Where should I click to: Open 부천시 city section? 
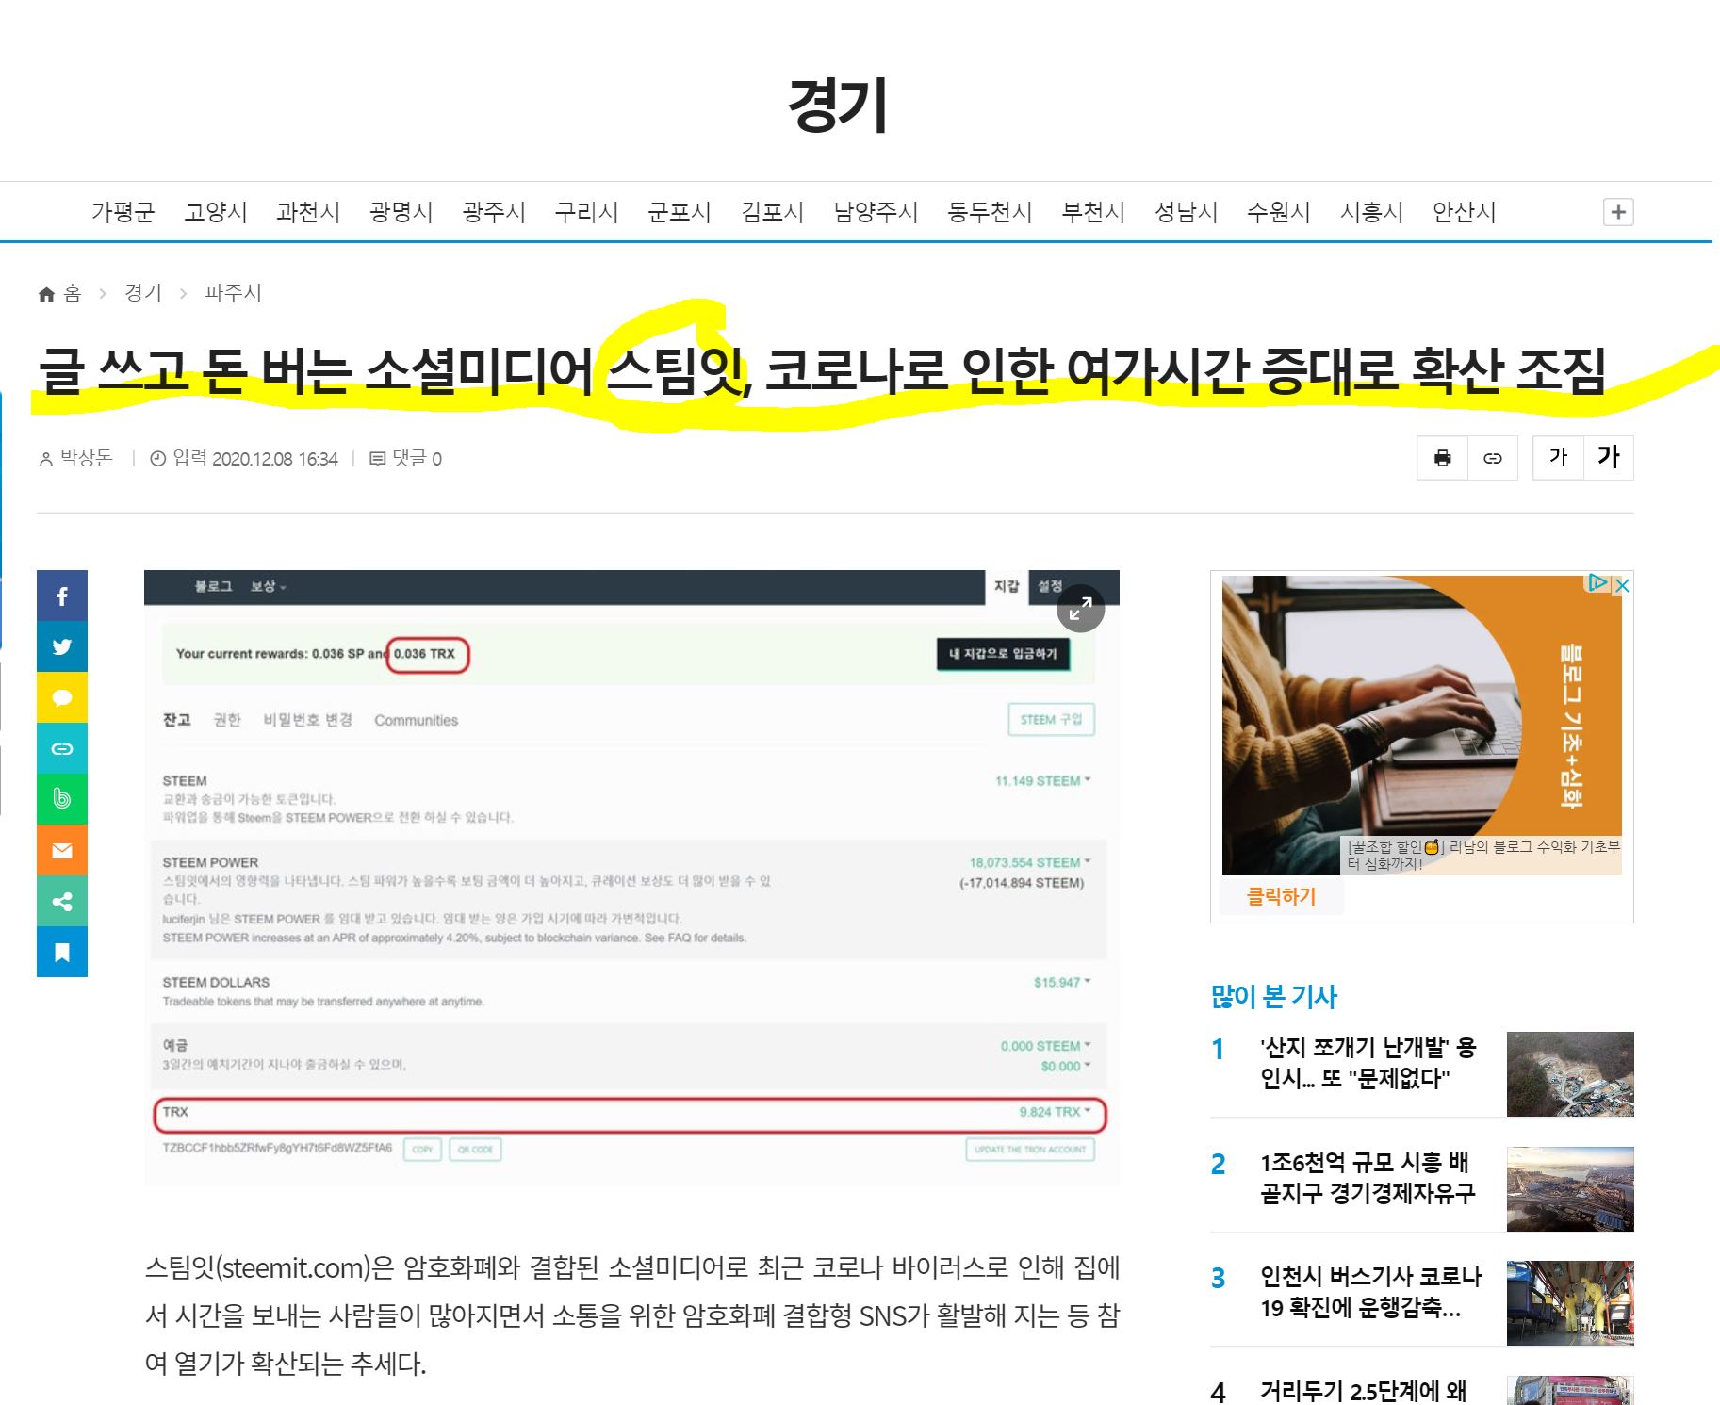[1093, 212]
